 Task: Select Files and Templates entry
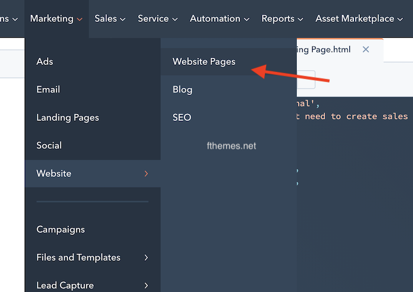coord(93,258)
